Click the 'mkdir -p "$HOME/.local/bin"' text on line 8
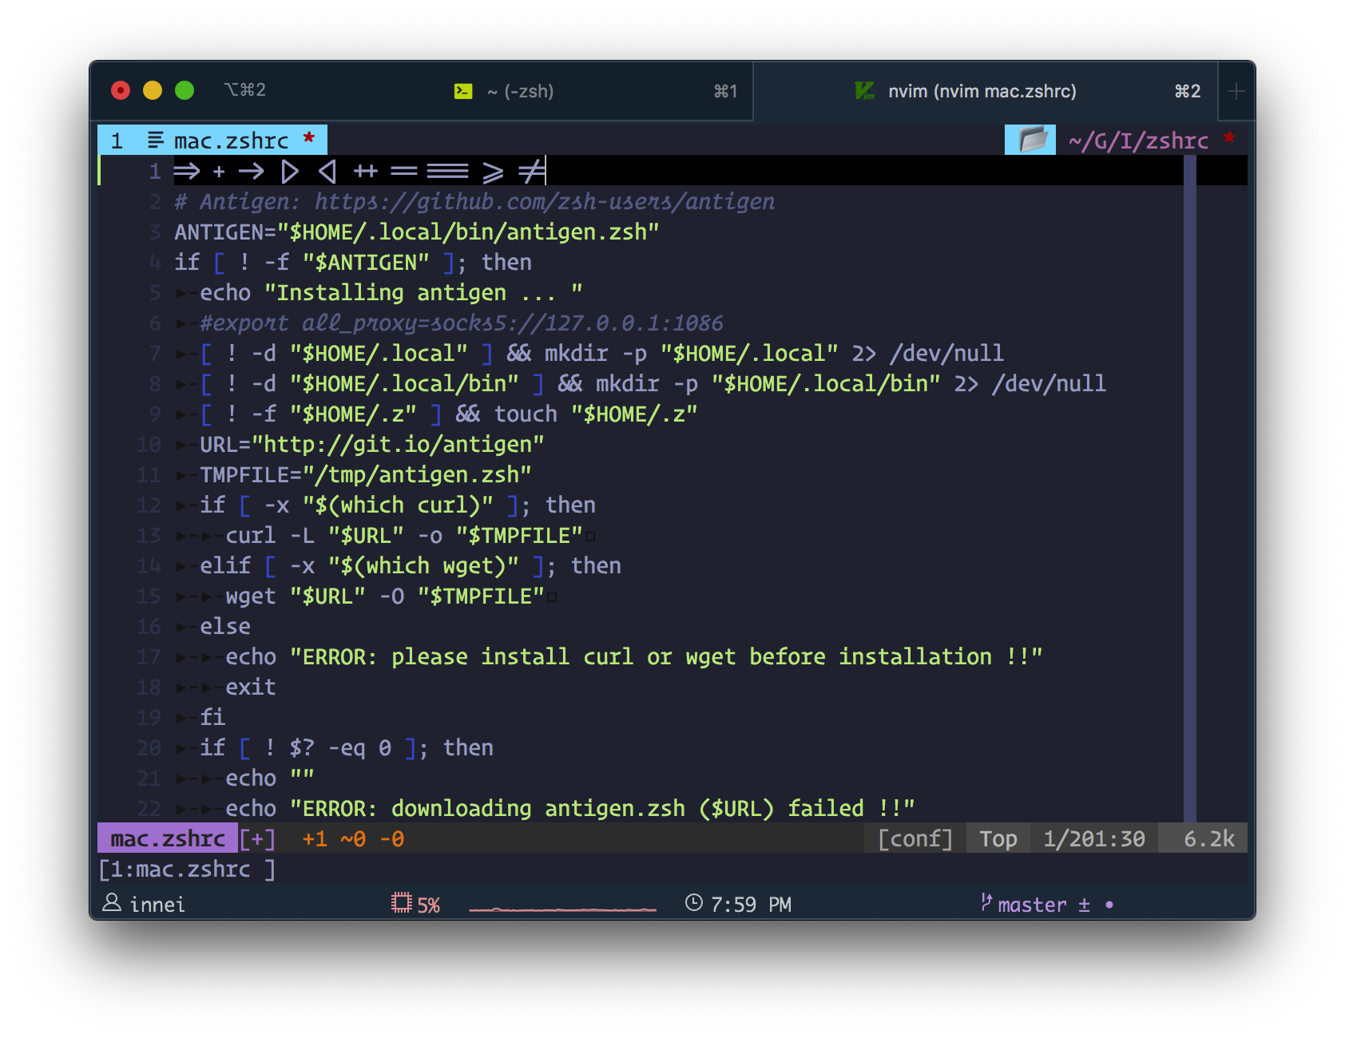 (768, 384)
